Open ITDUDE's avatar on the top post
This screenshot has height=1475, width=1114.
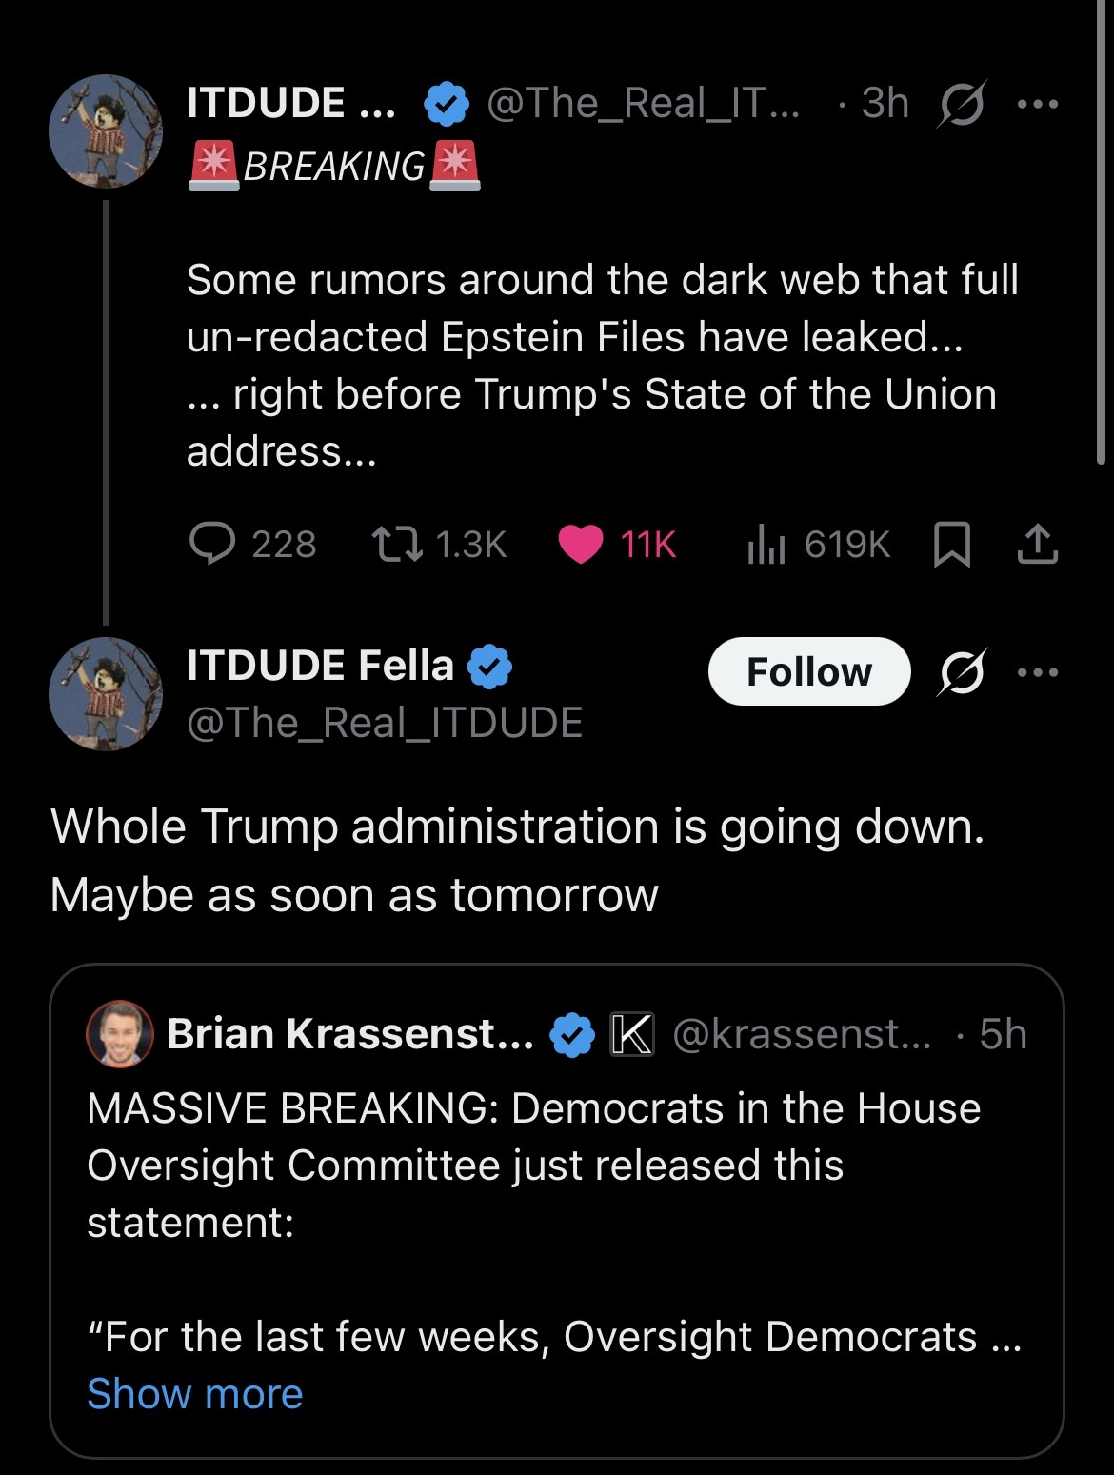click(106, 131)
